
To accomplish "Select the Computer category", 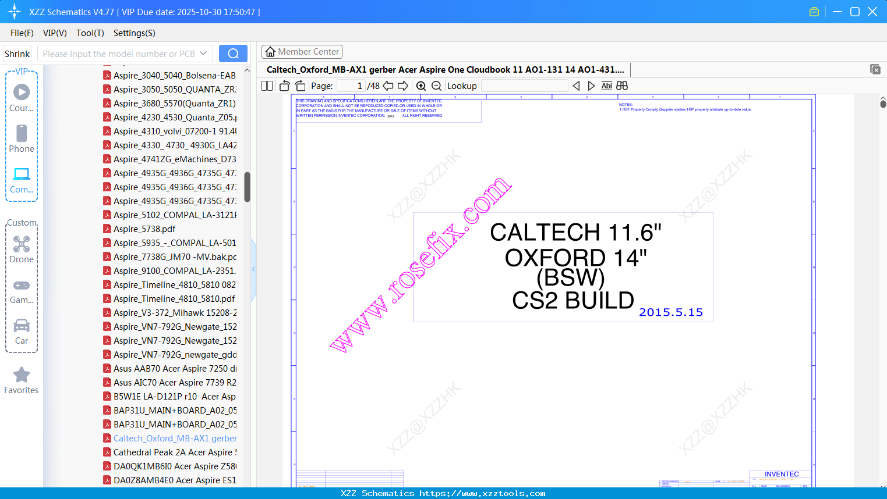I will coord(22,180).
